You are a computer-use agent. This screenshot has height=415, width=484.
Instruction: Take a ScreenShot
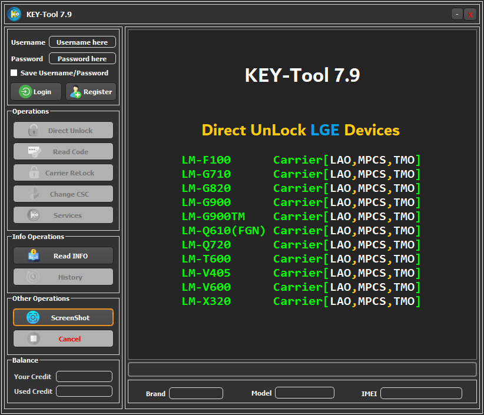tap(63, 317)
